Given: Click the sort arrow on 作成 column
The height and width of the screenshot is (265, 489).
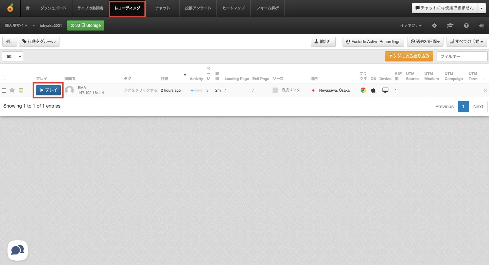Looking at the screenshot, I should click(x=185, y=75).
